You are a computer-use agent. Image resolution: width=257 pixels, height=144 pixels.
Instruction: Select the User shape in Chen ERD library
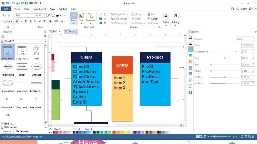(x=36, y=52)
